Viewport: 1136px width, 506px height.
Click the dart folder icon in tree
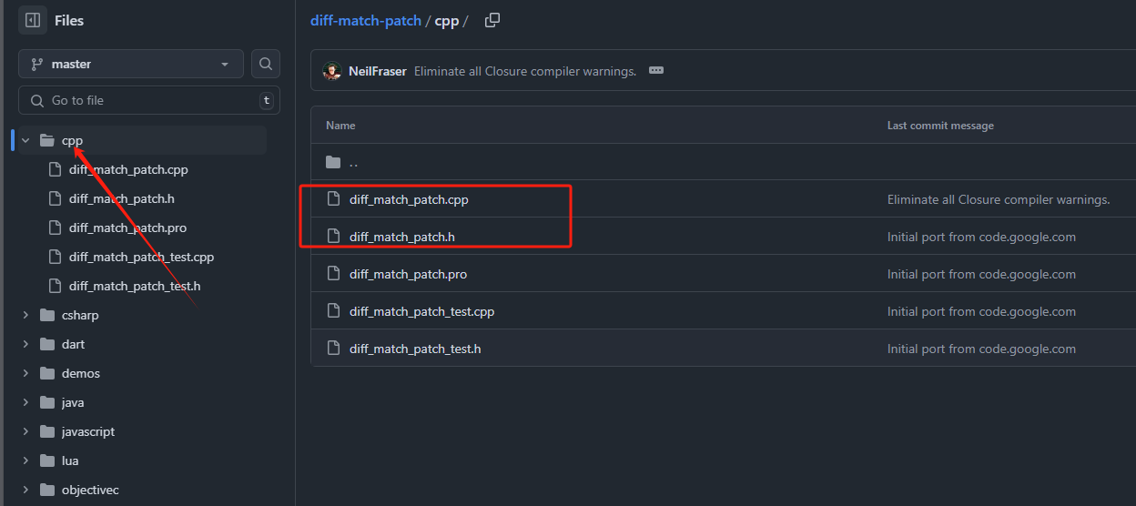[x=47, y=344]
